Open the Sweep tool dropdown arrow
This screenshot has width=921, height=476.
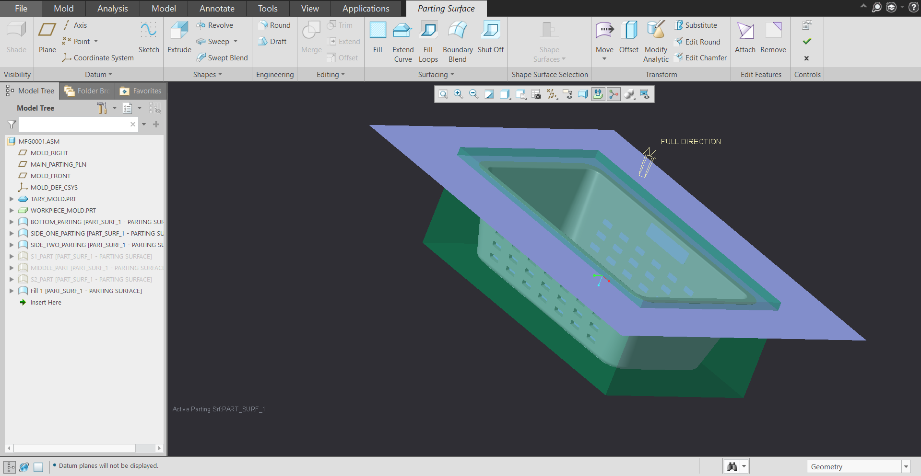coord(236,42)
